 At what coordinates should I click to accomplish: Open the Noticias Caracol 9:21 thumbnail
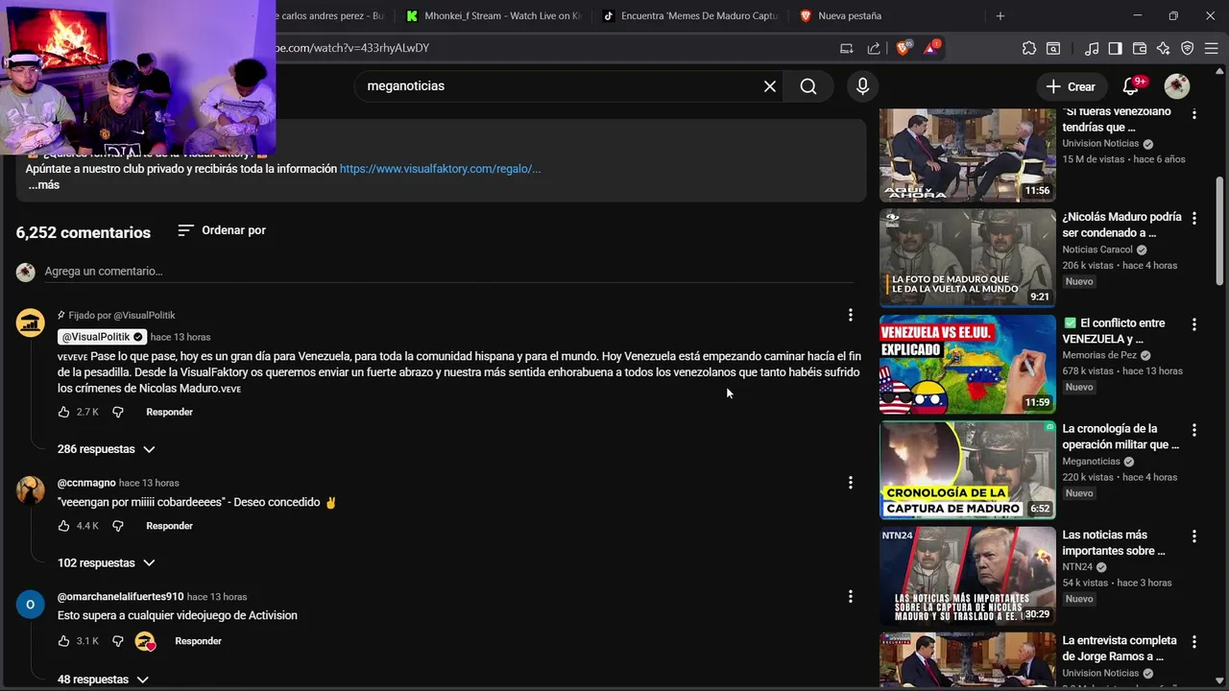coord(968,258)
